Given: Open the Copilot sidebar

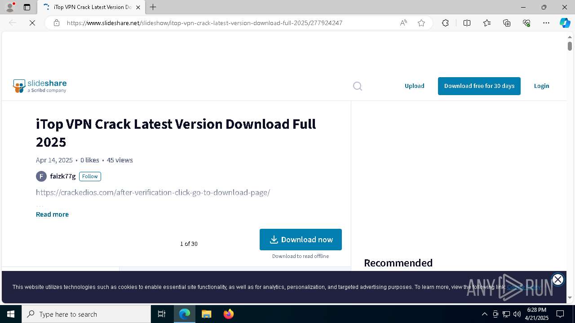Looking at the screenshot, I should (565, 23).
